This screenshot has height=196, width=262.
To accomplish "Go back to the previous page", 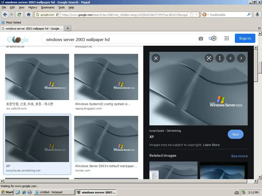I will point(5,15).
